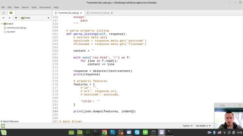Open commercial_sale.py from file browser
The image size is (243, 136).
coord(16,28)
